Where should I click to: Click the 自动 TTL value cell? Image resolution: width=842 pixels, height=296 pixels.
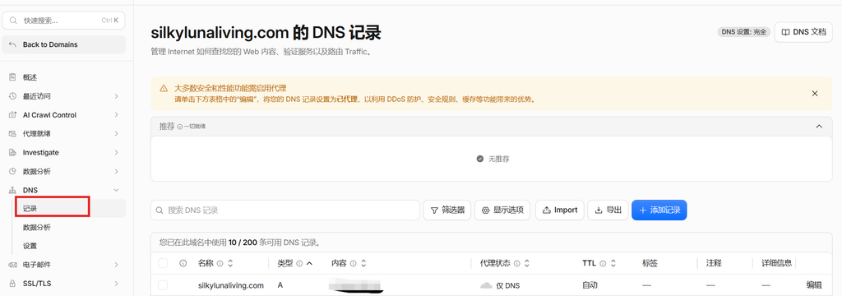click(589, 285)
